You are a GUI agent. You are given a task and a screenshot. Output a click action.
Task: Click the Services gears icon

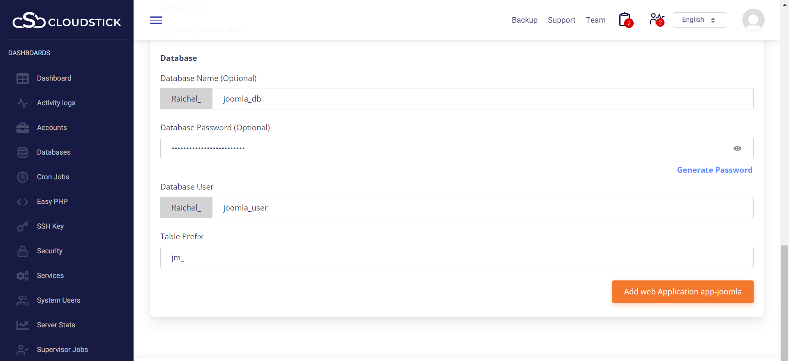point(23,276)
